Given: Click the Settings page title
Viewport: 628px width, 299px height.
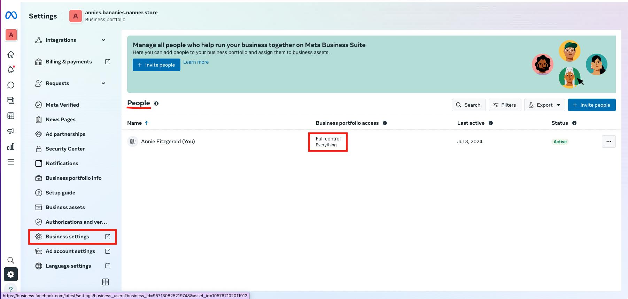Looking at the screenshot, I should pyautogui.click(x=43, y=16).
